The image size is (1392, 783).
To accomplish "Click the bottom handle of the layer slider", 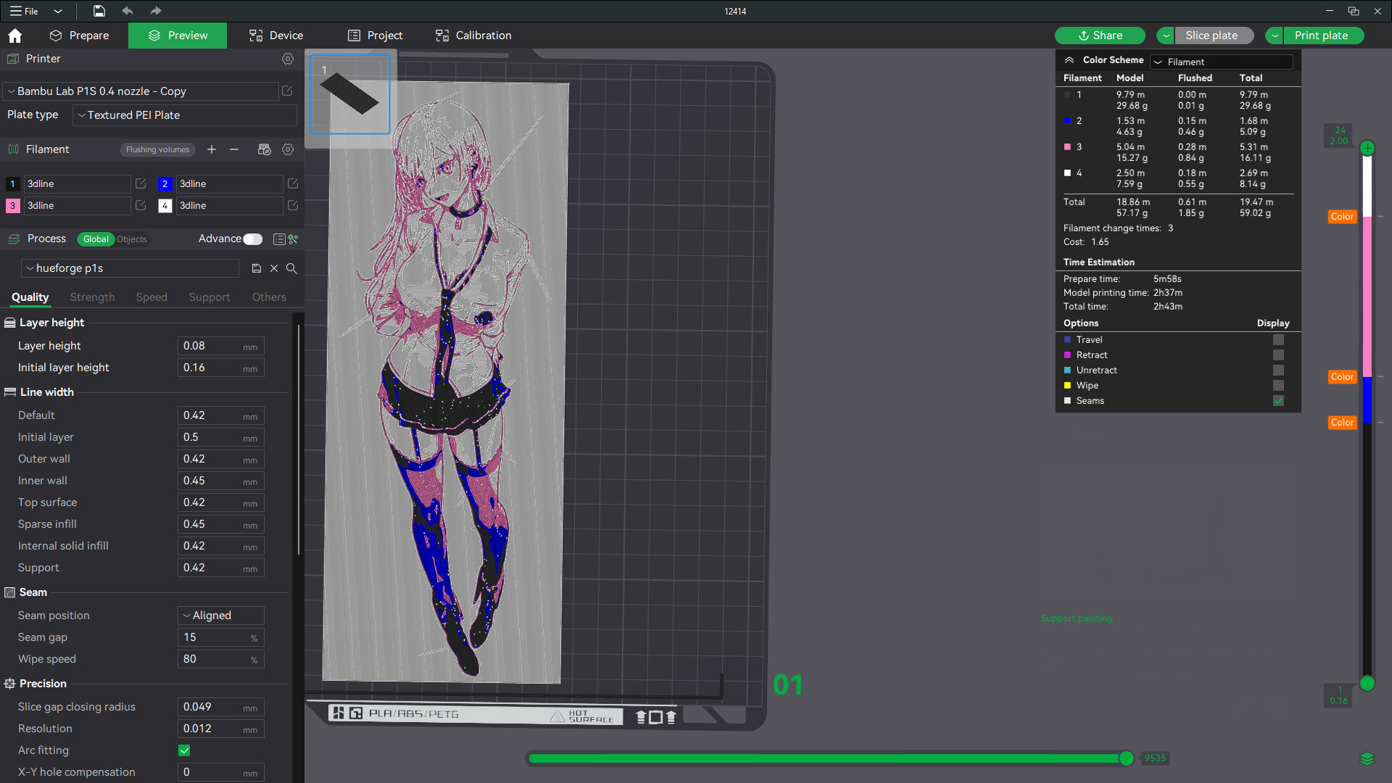I will coord(1367,683).
